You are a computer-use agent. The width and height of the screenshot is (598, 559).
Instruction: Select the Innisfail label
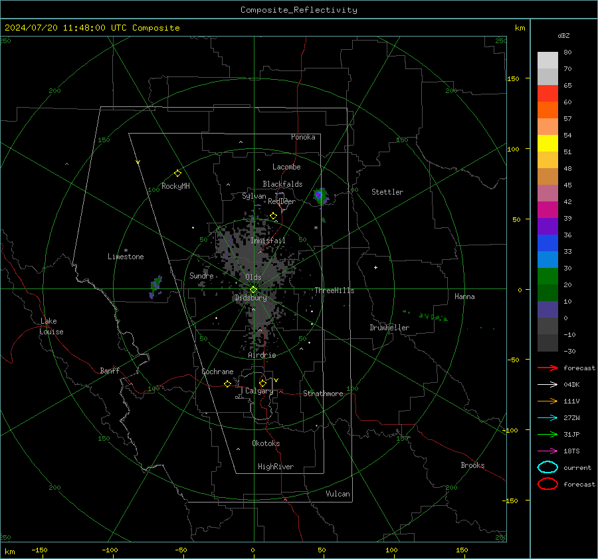(268, 241)
